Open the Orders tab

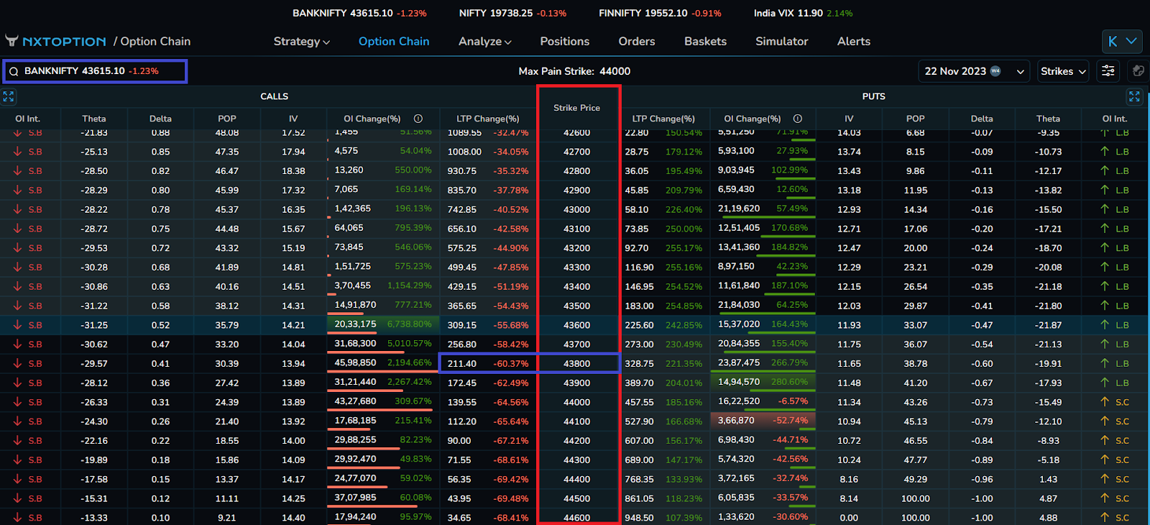[x=637, y=42]
